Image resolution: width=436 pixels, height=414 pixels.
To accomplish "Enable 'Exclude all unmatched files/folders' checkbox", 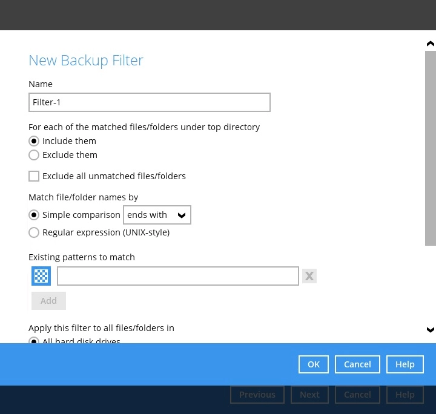I will click(34, 176).
